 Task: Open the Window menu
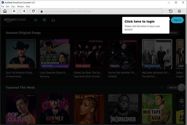20,6
